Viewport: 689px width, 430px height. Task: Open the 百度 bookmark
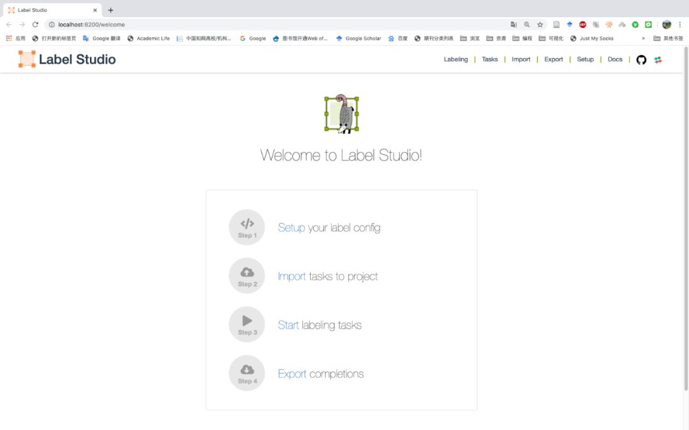pyautogui.click(x=397, y=39)
